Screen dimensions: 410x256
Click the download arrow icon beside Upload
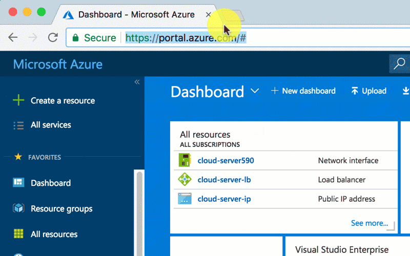pos(405,91)
